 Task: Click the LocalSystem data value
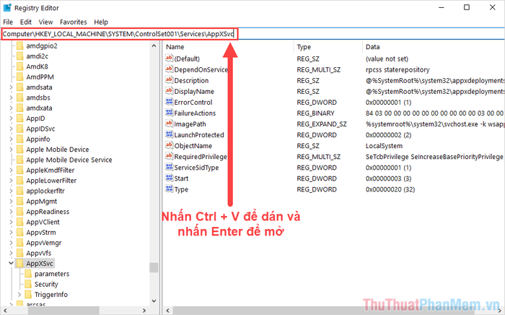[x=384, y=146]
